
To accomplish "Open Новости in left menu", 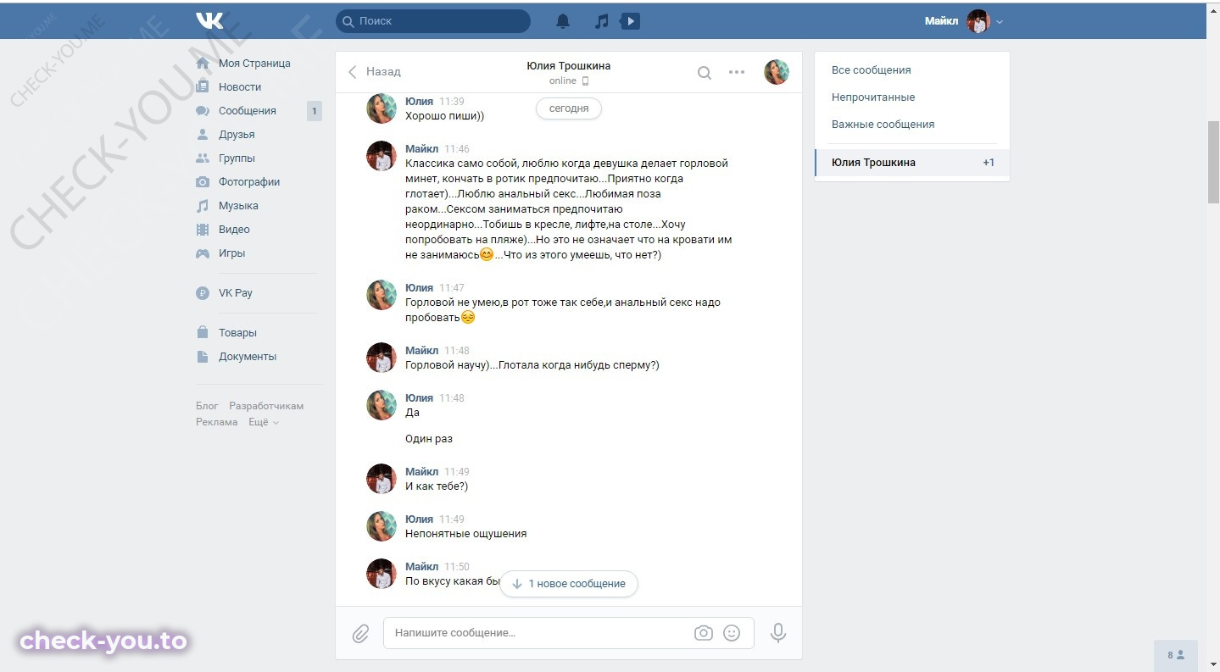I will pos(240,87).
